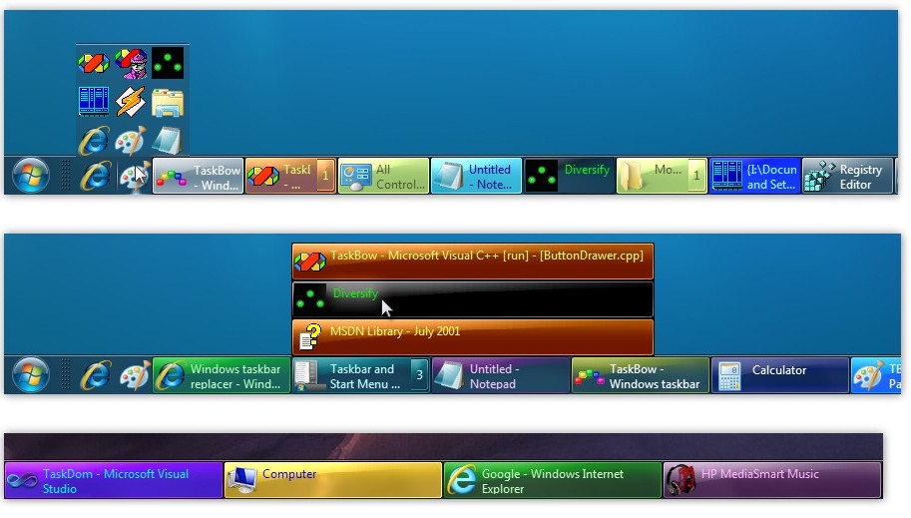
Task: Select the spy-figure Visual C++ icon in the grid popup
Action: click(x=131, y=63)
